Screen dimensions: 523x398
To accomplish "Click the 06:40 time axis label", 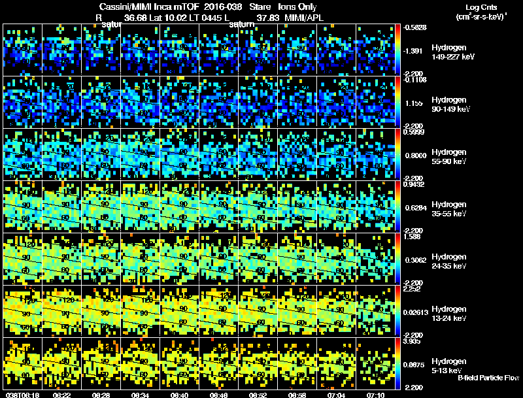I will (x=179, y=395).
